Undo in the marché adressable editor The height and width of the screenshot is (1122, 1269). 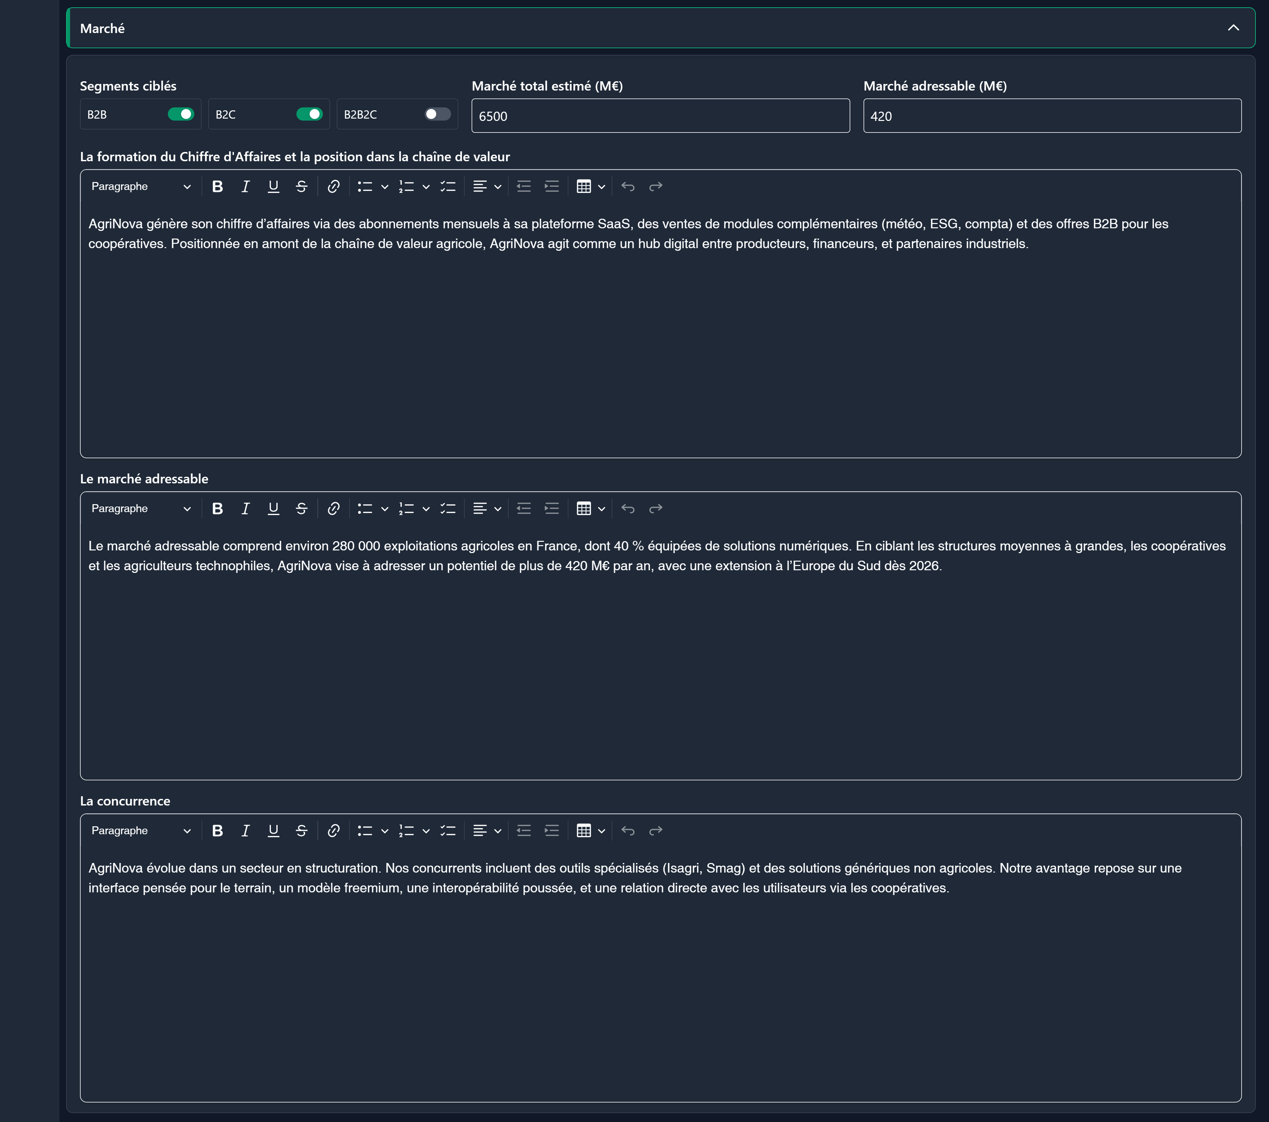coord(628,508)
